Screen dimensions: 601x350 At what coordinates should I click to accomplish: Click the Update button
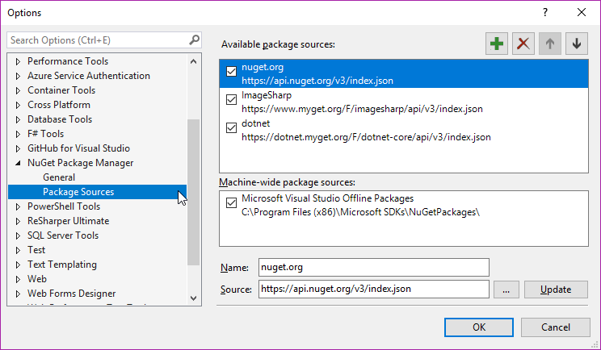[555, 290]
